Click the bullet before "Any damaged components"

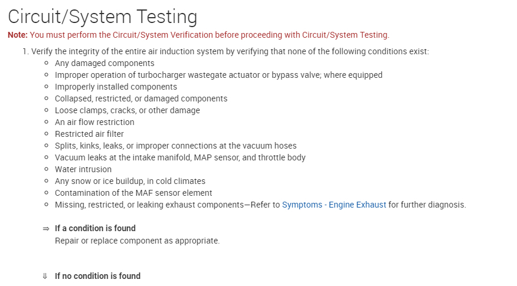tap(46, 63)
